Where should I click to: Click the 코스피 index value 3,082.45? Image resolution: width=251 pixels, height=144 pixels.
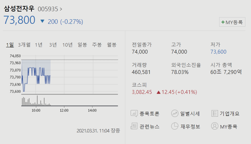(x=142, y=92)
